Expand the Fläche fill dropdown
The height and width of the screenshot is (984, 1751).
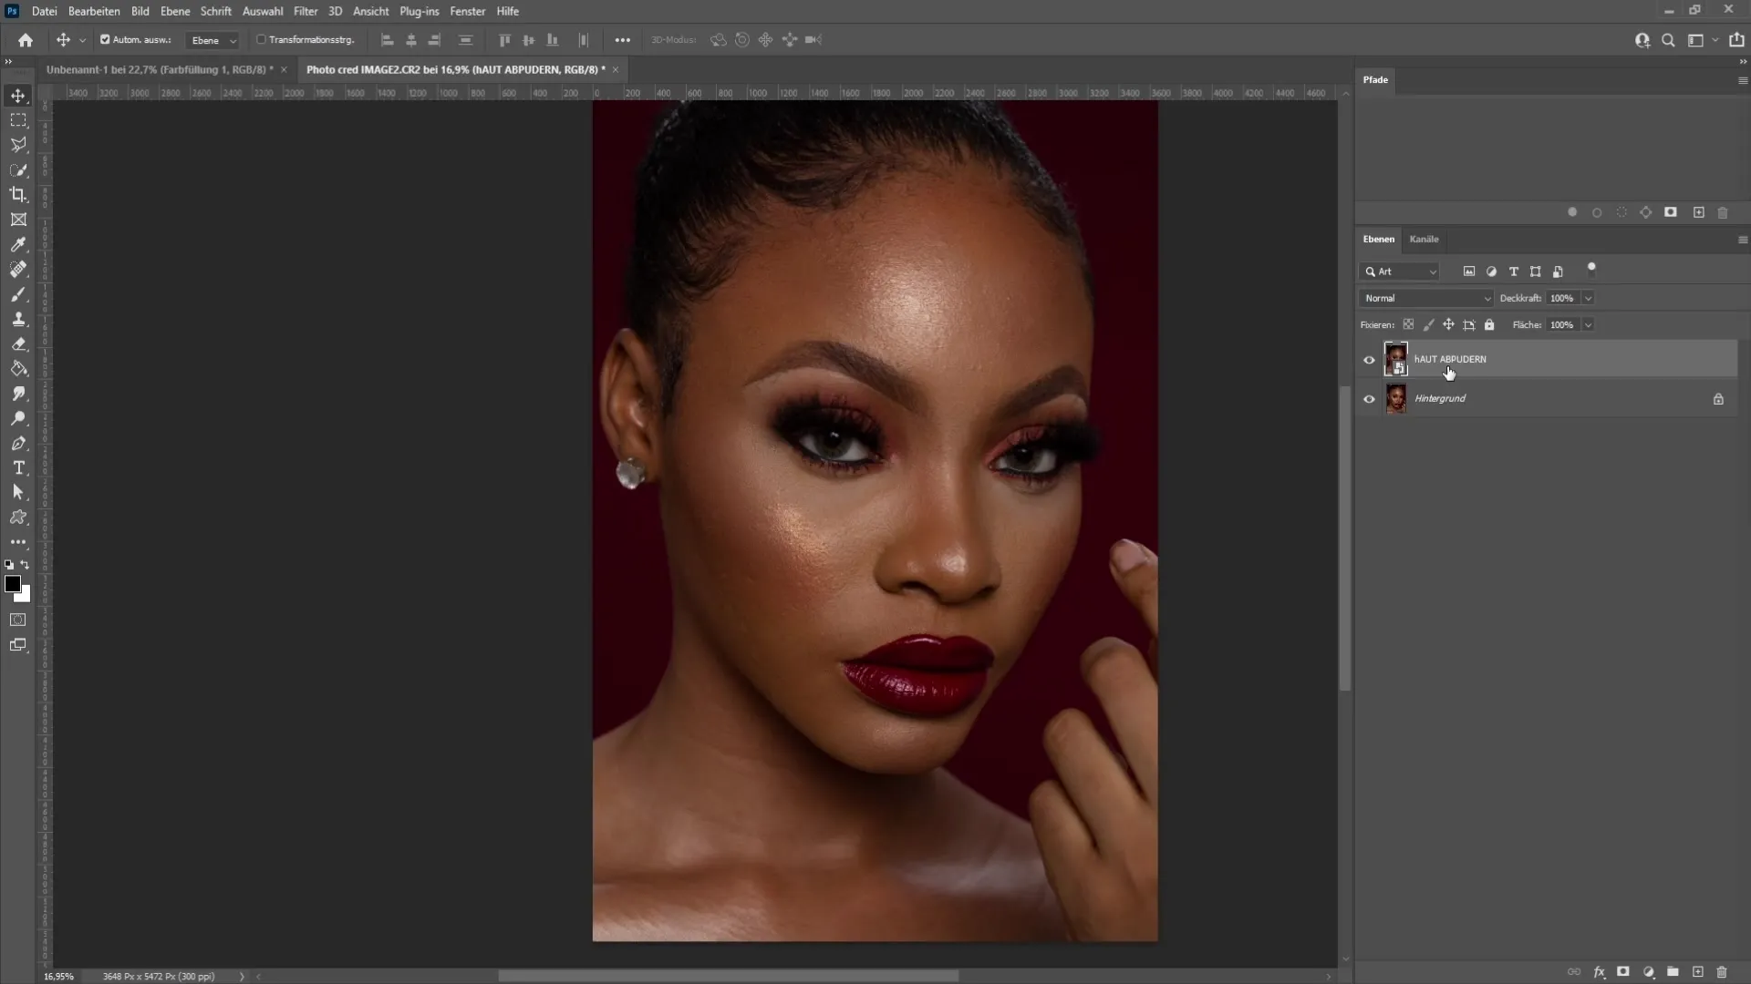[1589, 324]
